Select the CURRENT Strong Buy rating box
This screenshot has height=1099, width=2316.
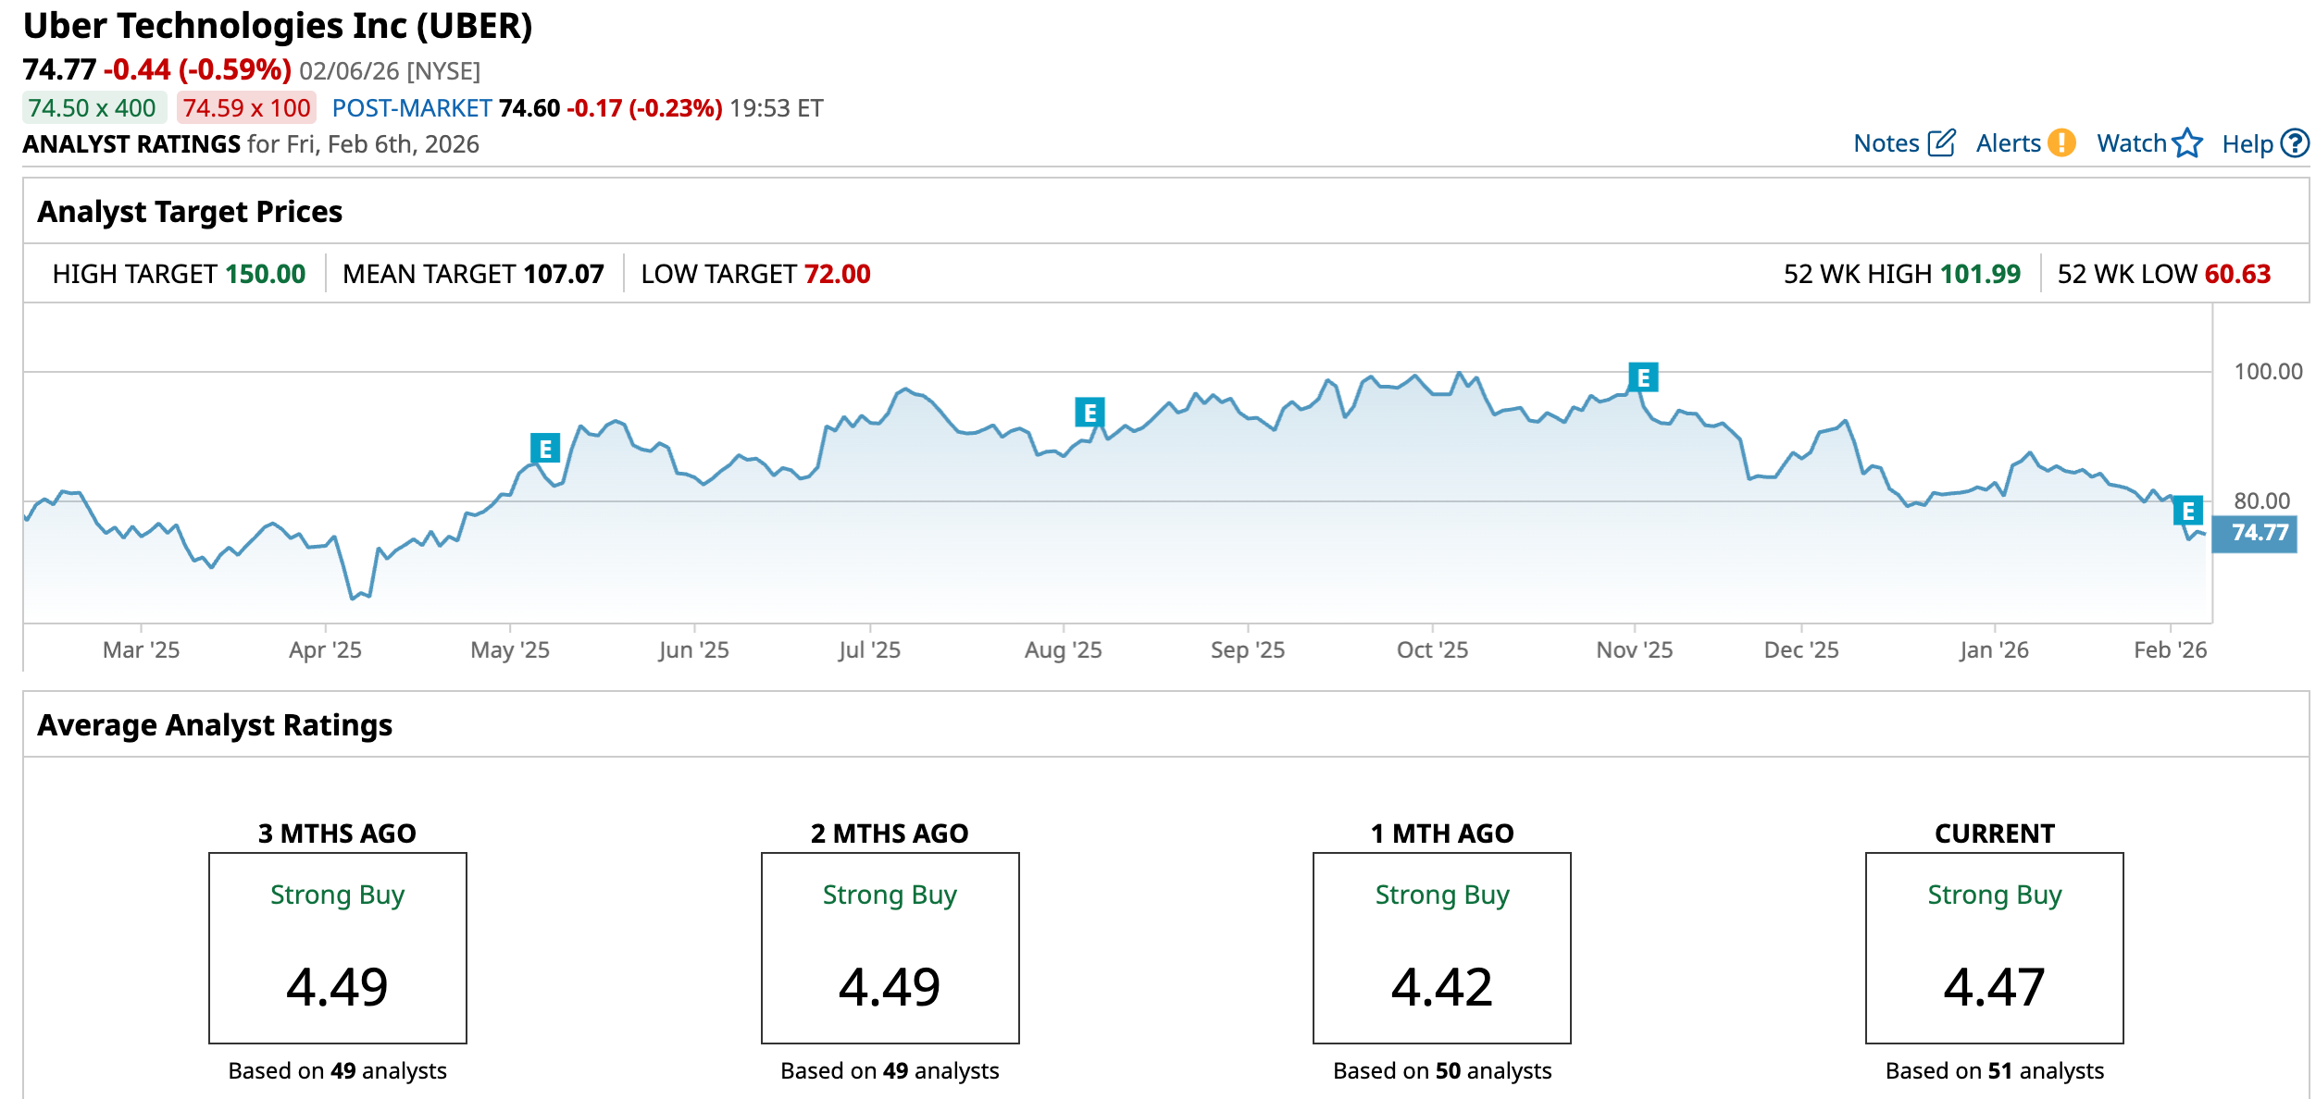[x=1994, y=948]
